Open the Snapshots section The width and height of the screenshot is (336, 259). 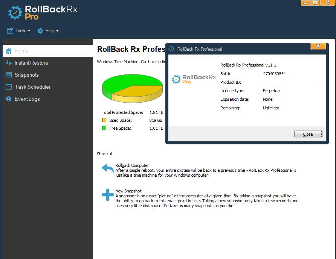tap(48, 75)
